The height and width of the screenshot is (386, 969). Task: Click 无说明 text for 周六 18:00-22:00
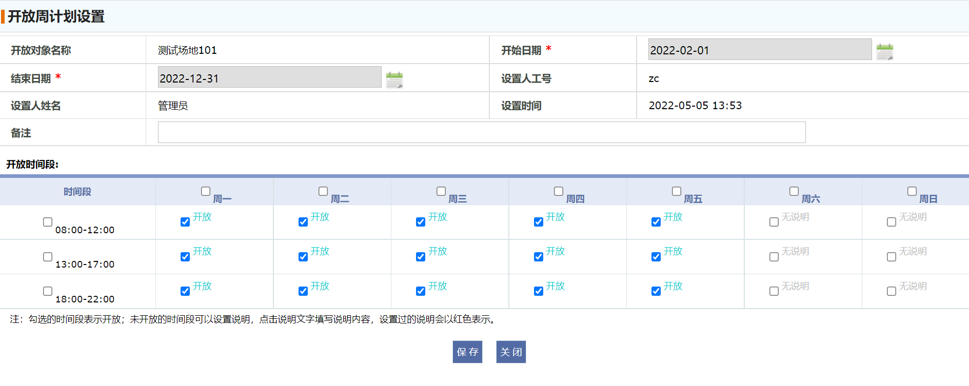(x=795, y=286)
